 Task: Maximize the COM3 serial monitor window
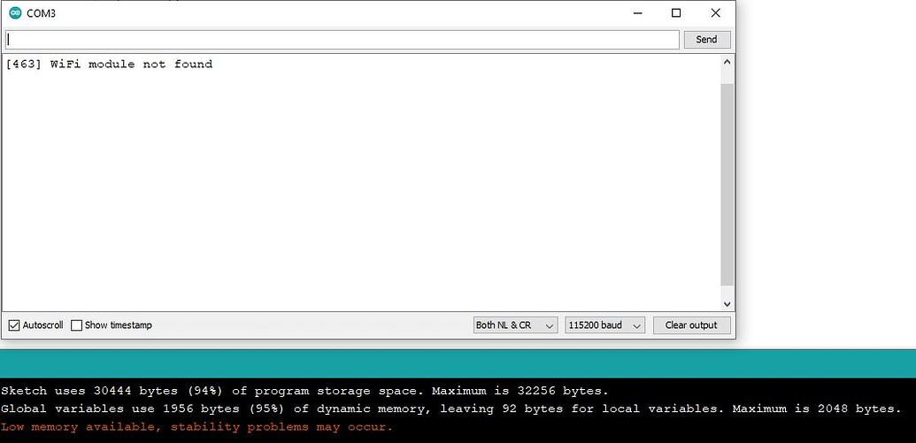coord(676,13)
